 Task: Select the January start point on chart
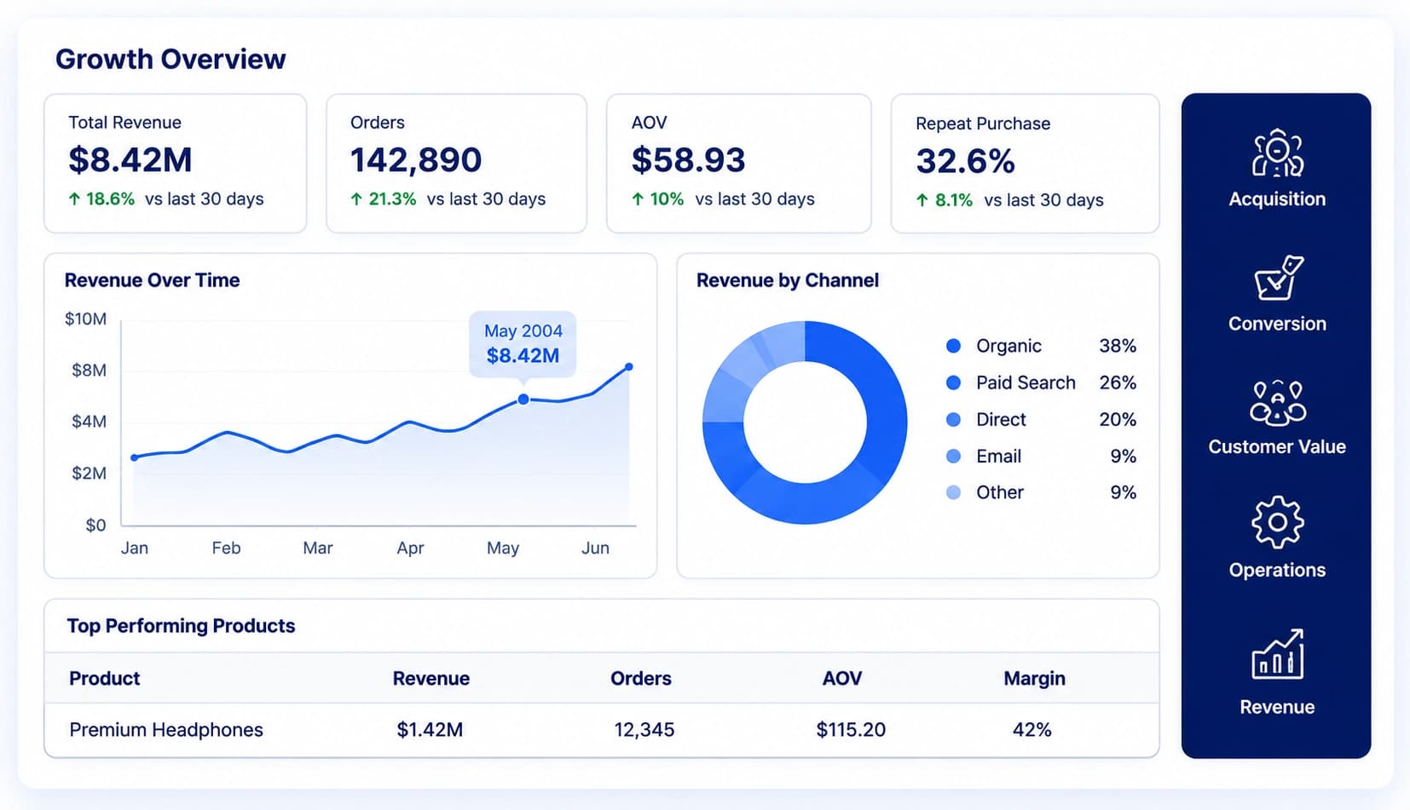coord(135,457)
